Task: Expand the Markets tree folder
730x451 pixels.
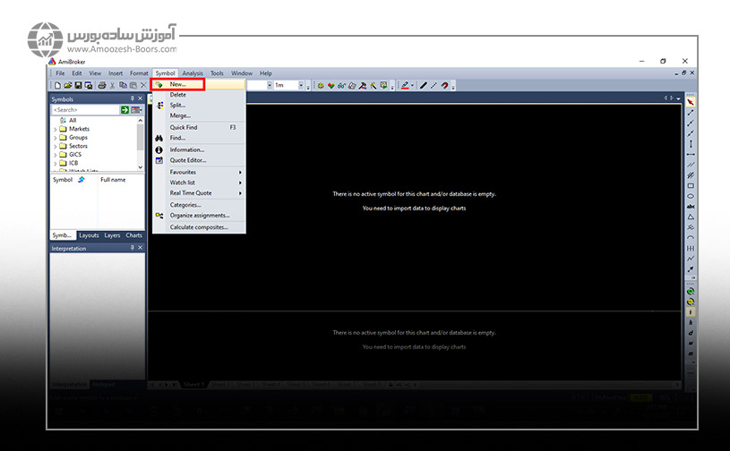Action: [x=56, y=129]
